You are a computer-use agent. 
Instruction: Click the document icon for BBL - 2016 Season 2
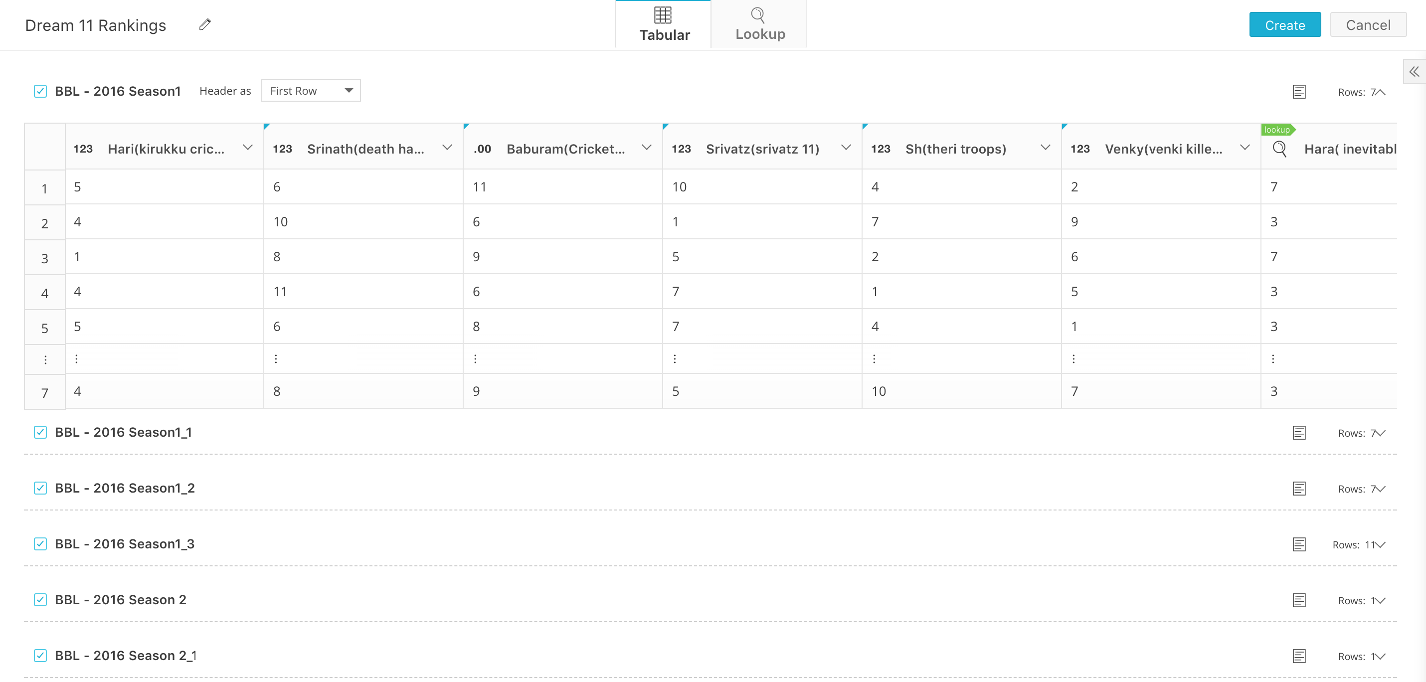click(x=1299, y=600)
